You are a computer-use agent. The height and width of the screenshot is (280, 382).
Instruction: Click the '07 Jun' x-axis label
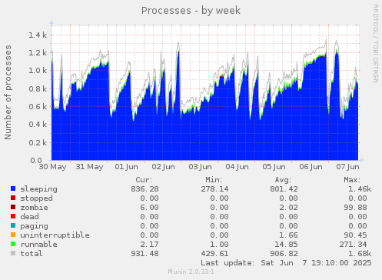coord(347,167)
